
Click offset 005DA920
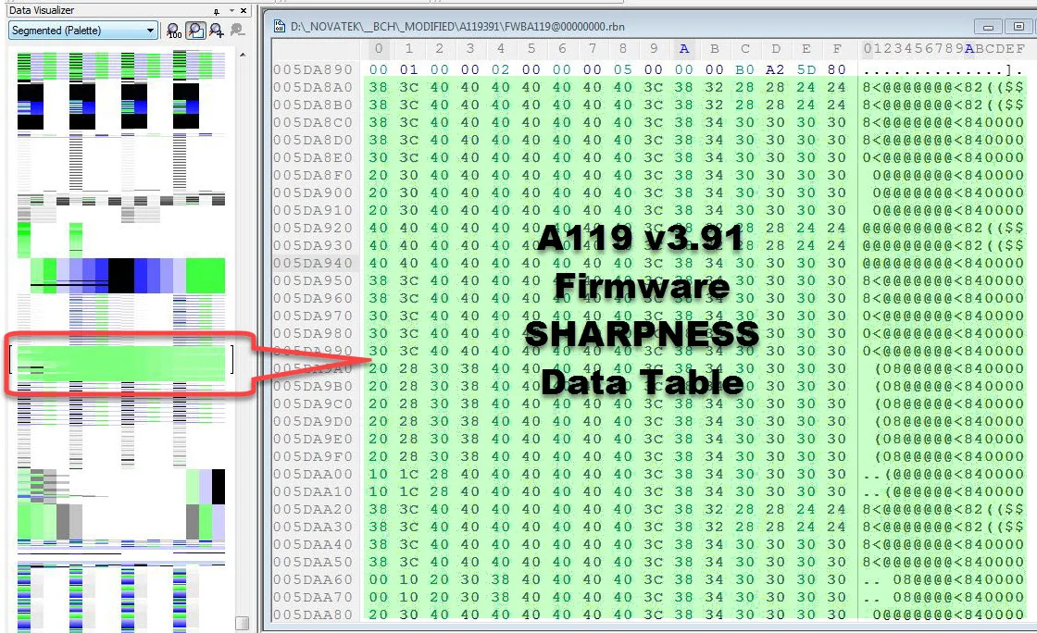coord(313,228)
